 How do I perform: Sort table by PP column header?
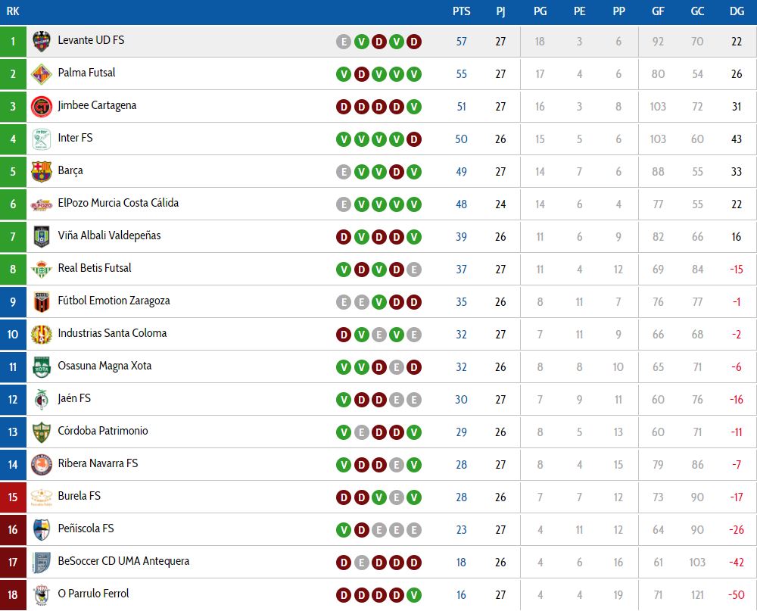[618, 11]
